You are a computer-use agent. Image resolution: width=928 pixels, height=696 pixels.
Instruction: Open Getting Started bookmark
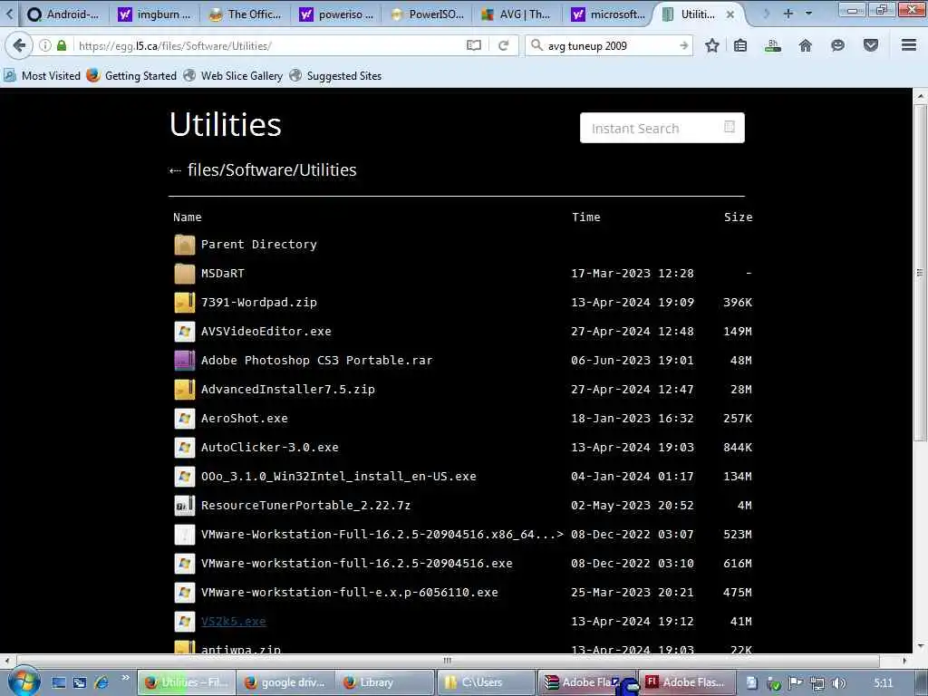point(131,76)
